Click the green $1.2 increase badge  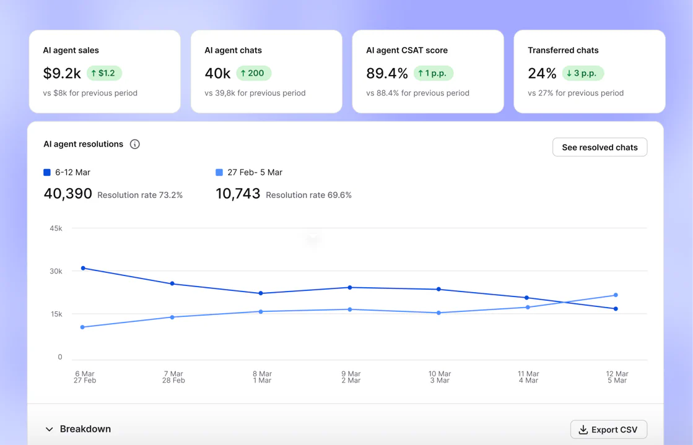pyautogui.click(x=104, y=73)
